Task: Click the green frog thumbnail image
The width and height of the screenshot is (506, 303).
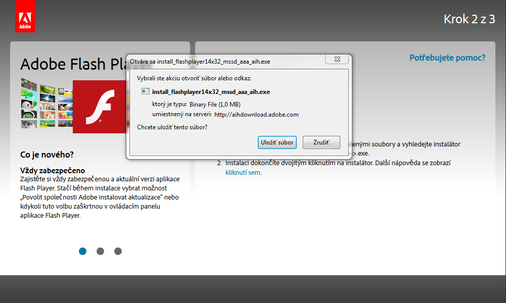Action: (x=29, y=94)
